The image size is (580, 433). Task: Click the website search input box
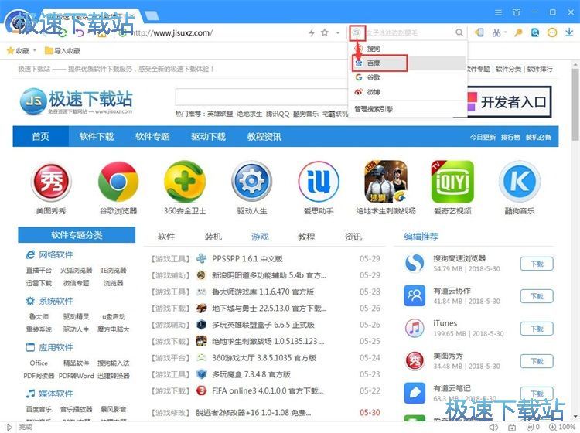tap(261, 97)
